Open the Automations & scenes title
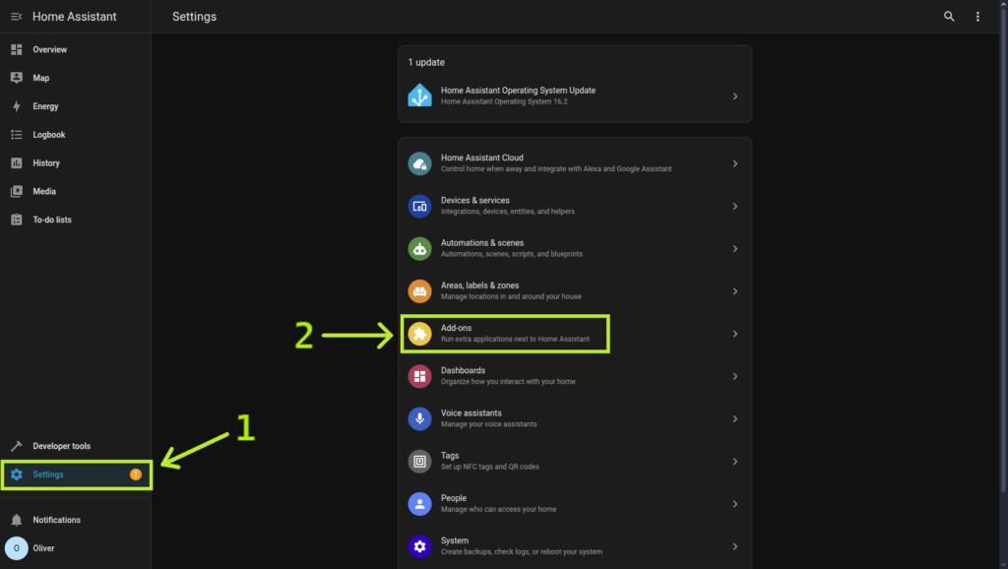Viewport: 1008px width, 569px height. 482,242
